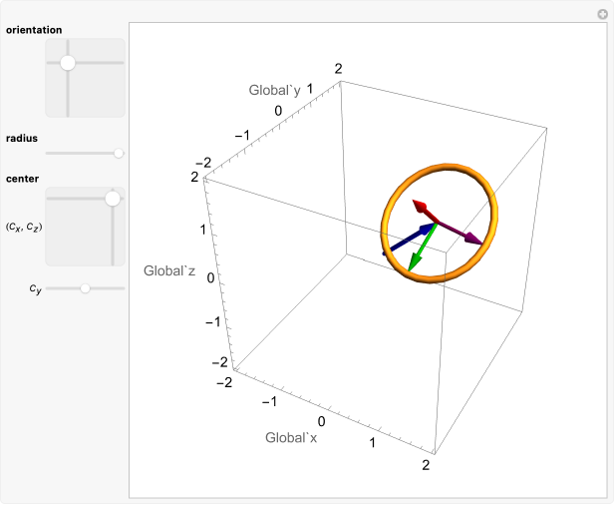The image size is (614, 505).
Task: Click the cy slider thumb
Action: tap(86, 288)
